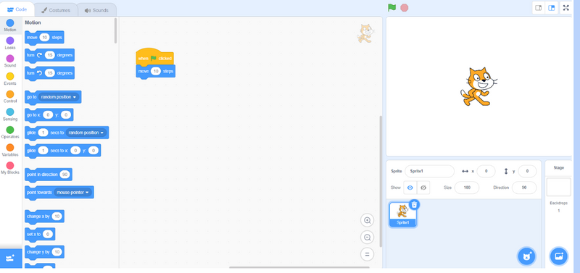Open the Sounds tab
Screen dimensions: 580x273
96,10
